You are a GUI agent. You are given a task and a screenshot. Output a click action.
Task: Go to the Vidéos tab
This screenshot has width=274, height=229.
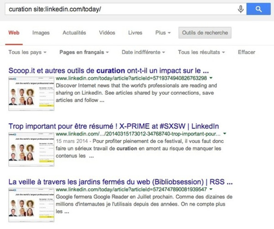(x=107, y=33)
